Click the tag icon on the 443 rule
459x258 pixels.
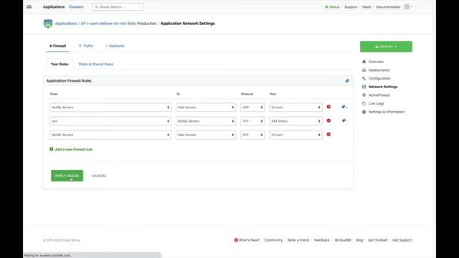click(344, 120)
